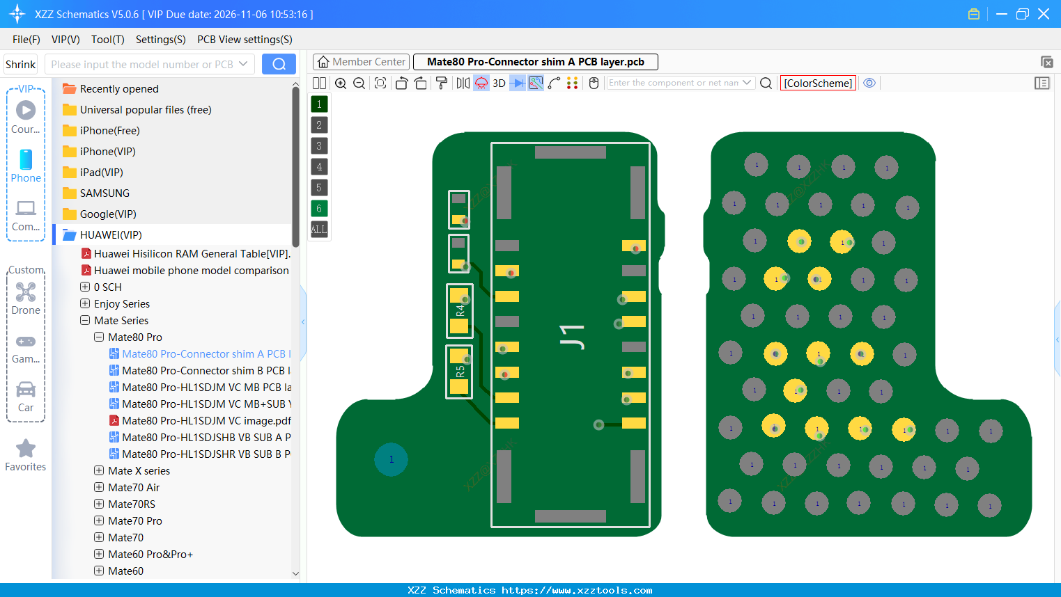Click the Member Center button
The height and width of the screenshot is (597, 1061).
361,61
